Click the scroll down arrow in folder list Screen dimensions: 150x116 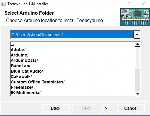(138, 94)
